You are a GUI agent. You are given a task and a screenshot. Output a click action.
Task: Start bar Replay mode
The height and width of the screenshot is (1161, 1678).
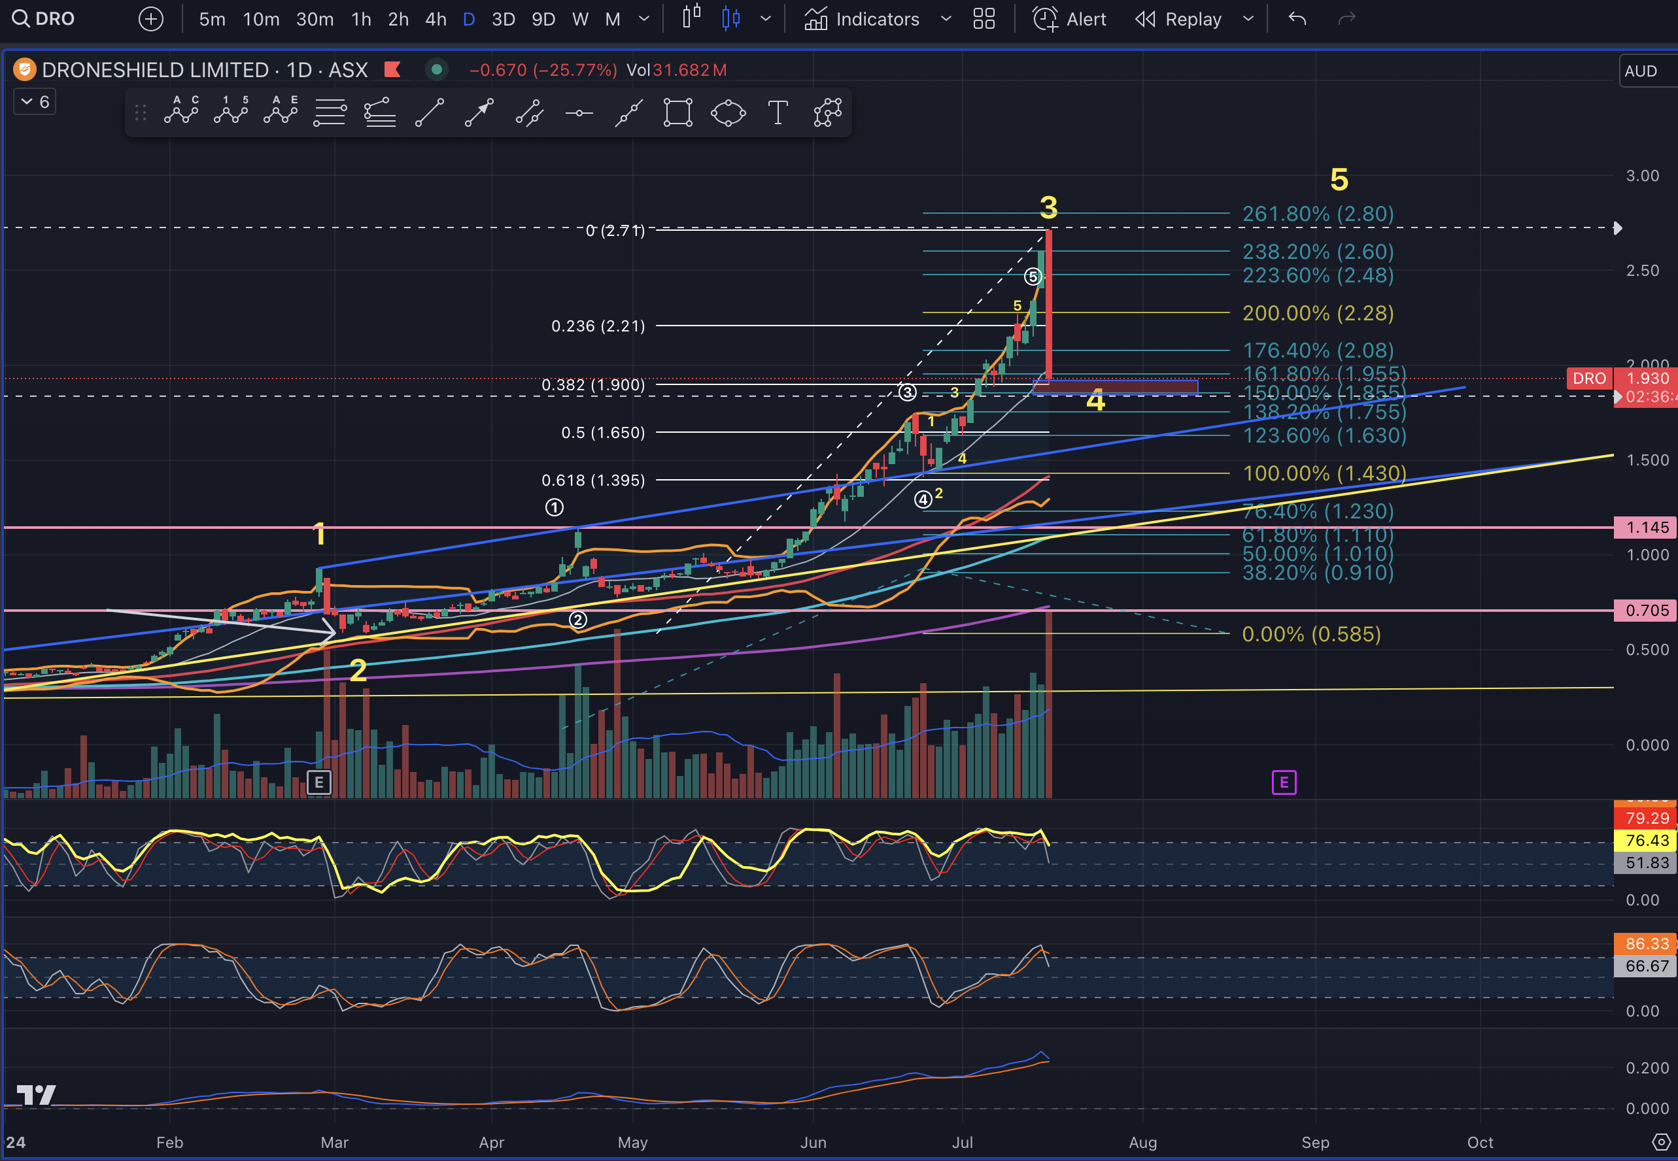coord(1178,19)
